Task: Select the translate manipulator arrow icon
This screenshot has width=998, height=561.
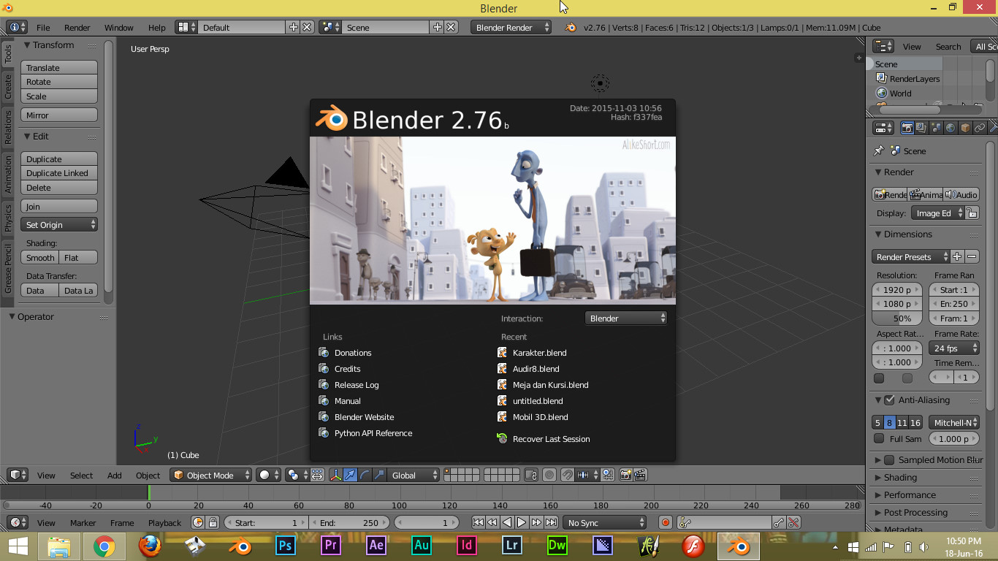Action: click(350, 475)
